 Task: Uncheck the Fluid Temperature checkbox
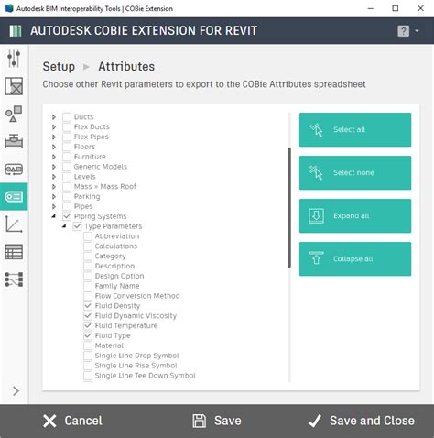(88, 325)
